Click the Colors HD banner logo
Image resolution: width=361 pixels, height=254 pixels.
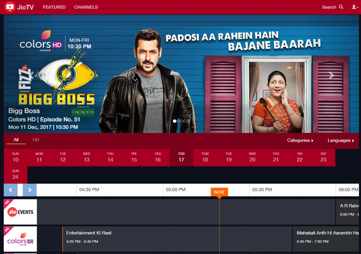[x=41, y=41]
